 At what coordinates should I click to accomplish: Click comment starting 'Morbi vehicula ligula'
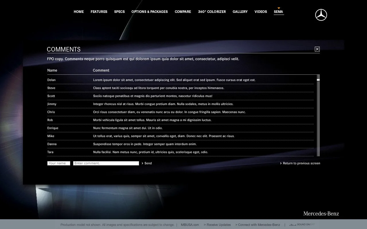pos(152,120)
